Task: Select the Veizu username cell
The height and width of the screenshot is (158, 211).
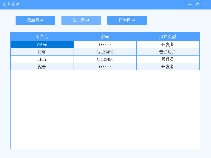Action: coord(42,45)
